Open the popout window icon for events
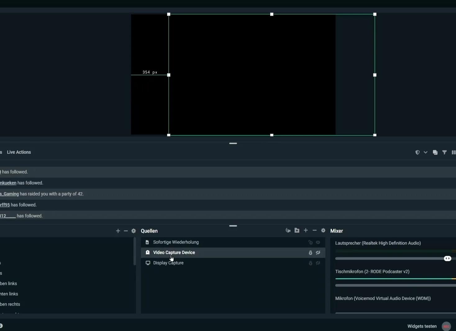 [435, 152]
